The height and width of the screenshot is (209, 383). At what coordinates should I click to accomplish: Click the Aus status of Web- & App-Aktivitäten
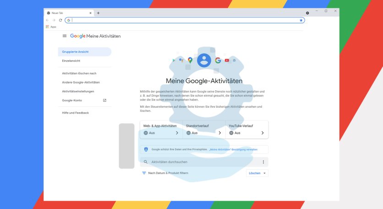pyautogui.click(x=149, y=133)
